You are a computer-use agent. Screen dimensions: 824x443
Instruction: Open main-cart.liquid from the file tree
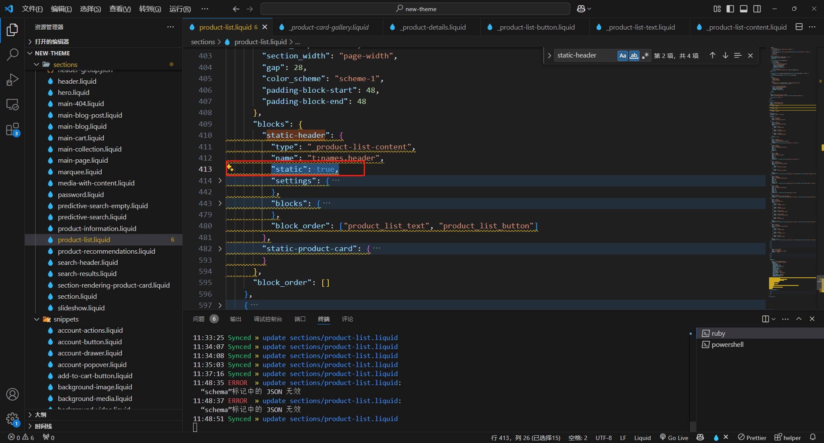(81, 138)
